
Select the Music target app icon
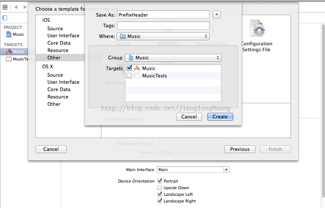click(9, 52)
